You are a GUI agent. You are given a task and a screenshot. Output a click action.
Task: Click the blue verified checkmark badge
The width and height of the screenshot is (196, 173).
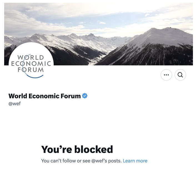85,96
